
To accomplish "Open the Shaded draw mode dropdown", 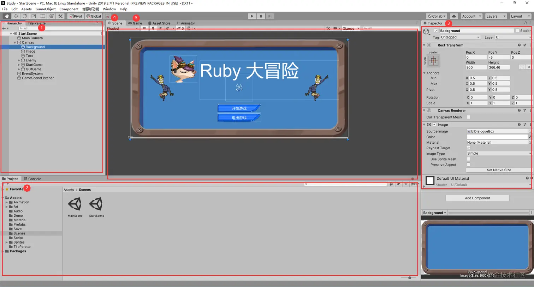I will [123, 28].
